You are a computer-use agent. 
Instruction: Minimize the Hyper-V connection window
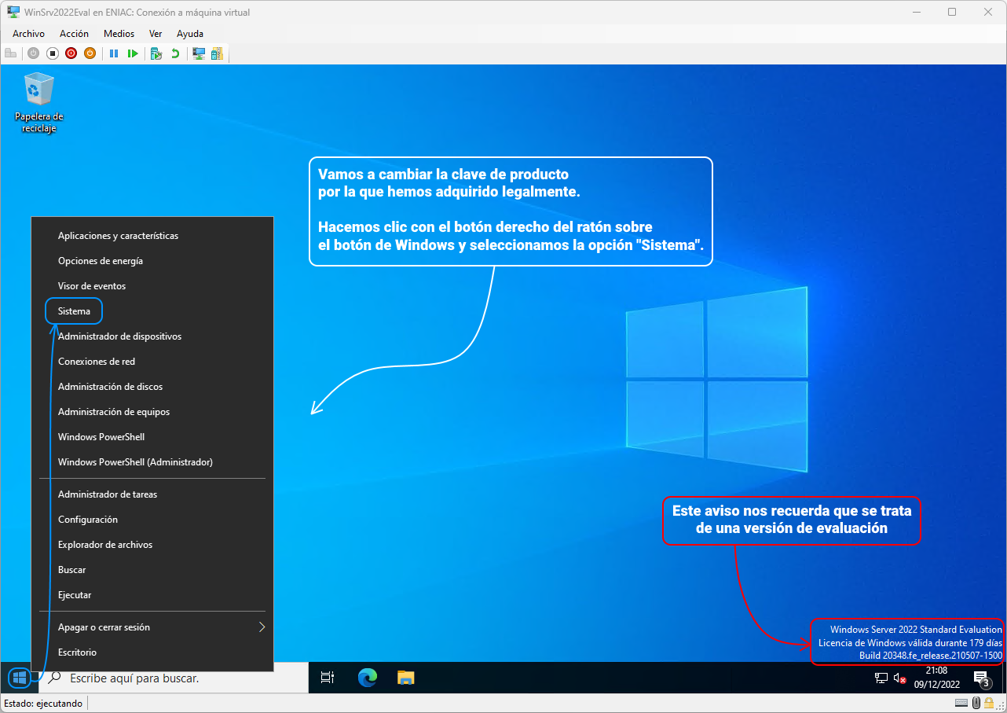[916, 12]
